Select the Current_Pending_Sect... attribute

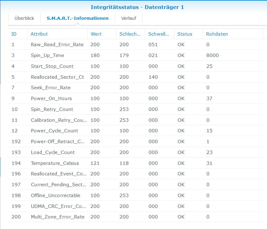pyautogui.click(x=58, y=185)
